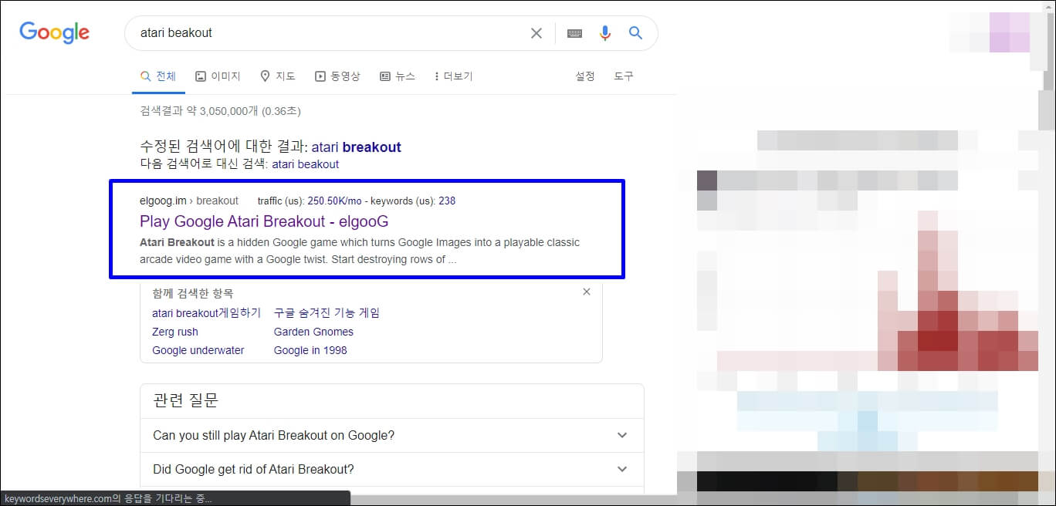Click the 관련 질문 heading
Screen dimensions: 1056x506
point(185,400)
